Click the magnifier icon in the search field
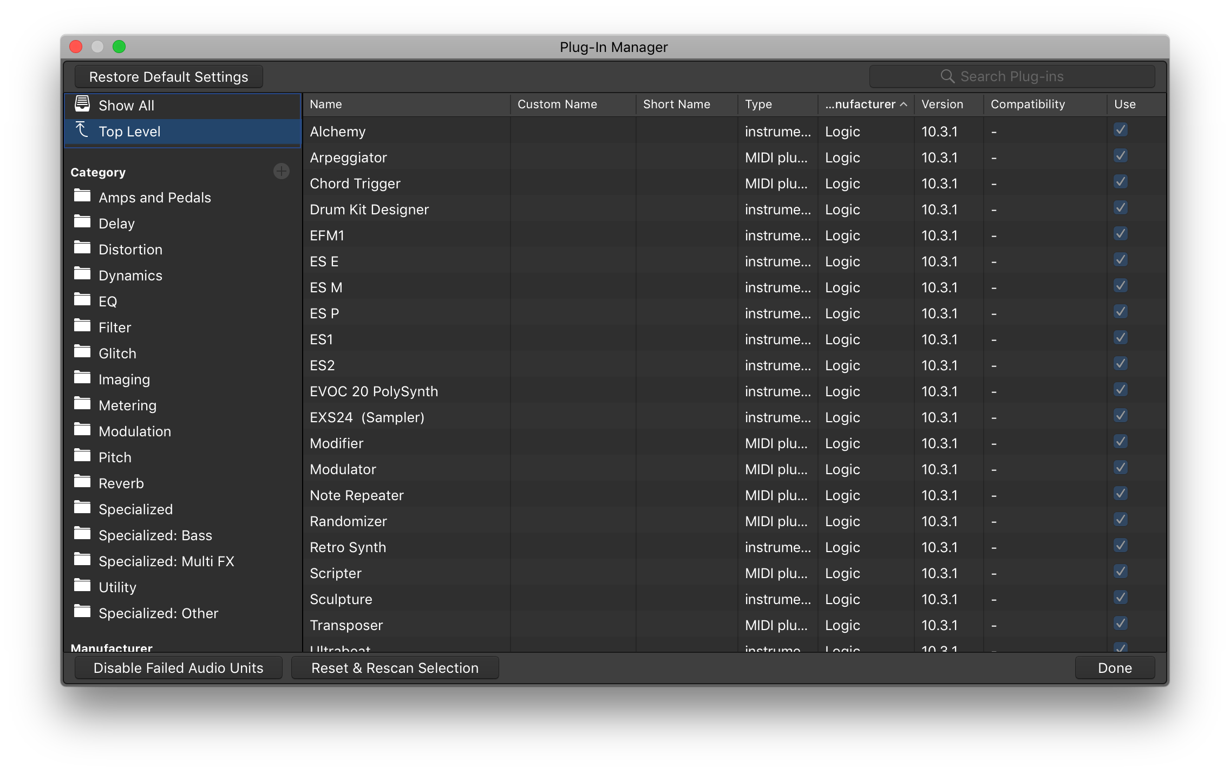 (x=947, y=76)
